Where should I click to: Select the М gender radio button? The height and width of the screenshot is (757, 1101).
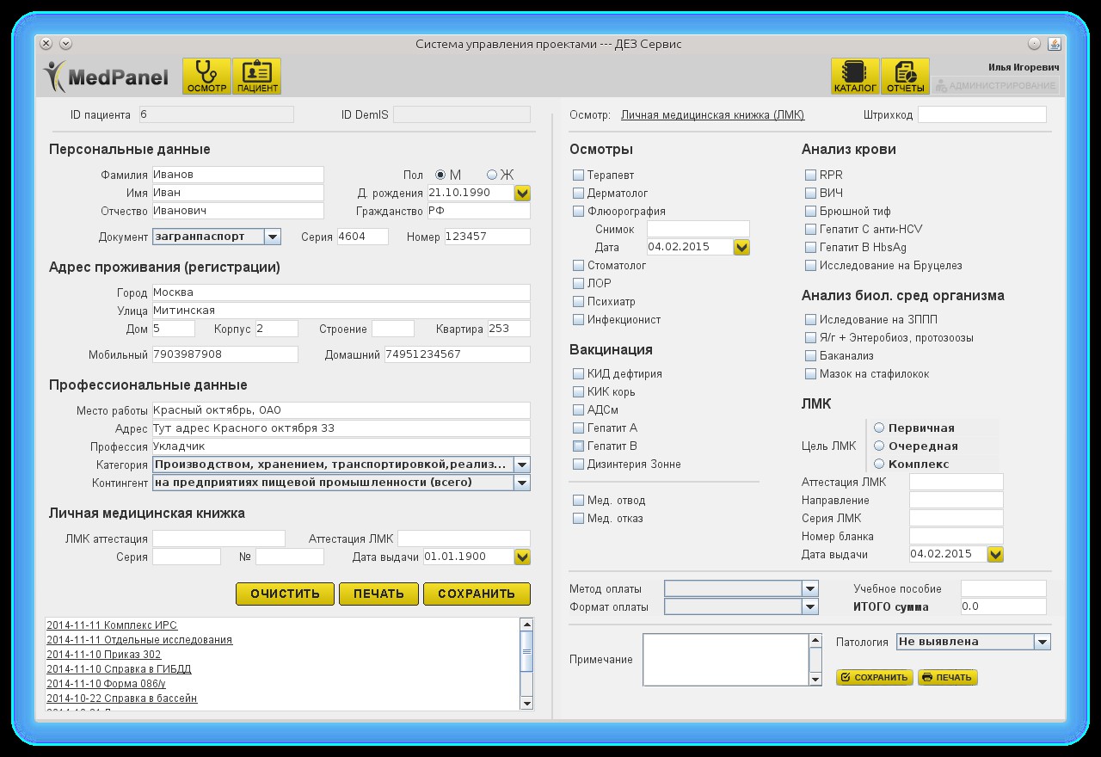pos(440,175)
